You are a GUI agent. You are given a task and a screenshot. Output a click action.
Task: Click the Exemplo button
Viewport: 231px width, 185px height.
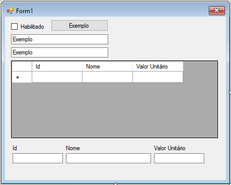(80, 26)
